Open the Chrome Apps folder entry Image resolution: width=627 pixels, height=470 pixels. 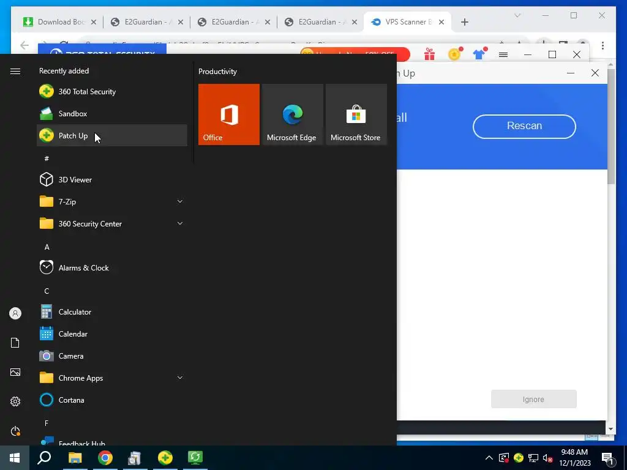point(112,378)
